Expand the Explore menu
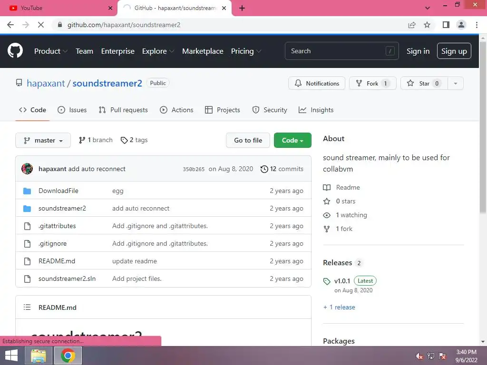The width and height of the screenshot is (487, 365). [158, 51]
